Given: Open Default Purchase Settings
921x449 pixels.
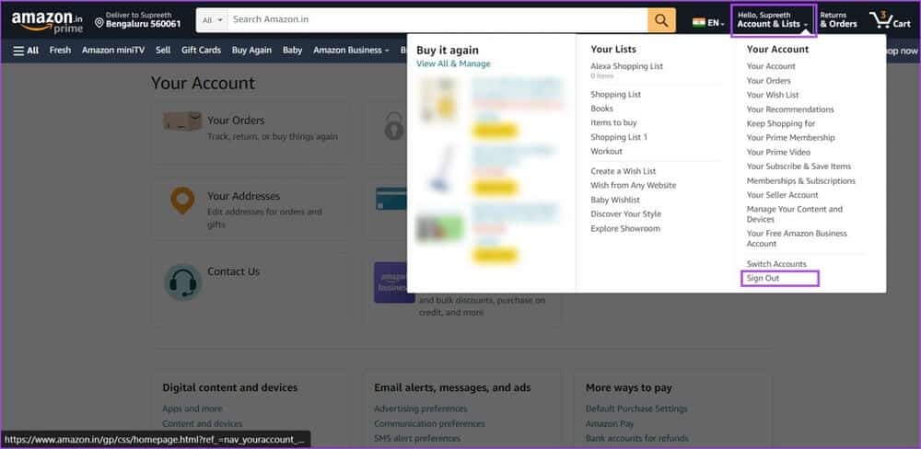Looking at the screenshot, I should coord(636,409).
